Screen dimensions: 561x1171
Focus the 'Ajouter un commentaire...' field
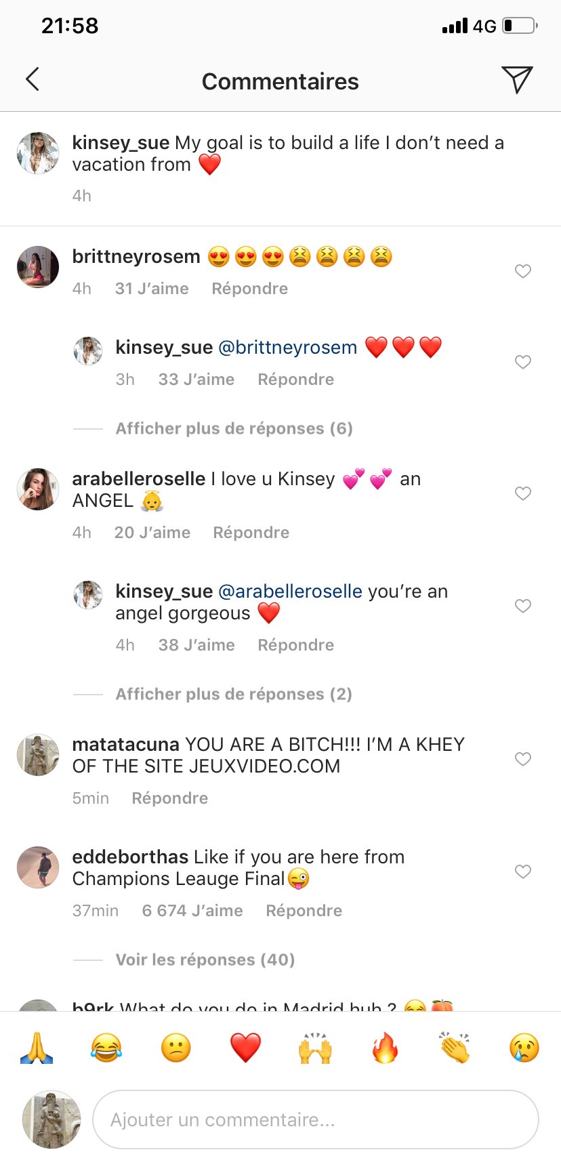point(315,1119)
